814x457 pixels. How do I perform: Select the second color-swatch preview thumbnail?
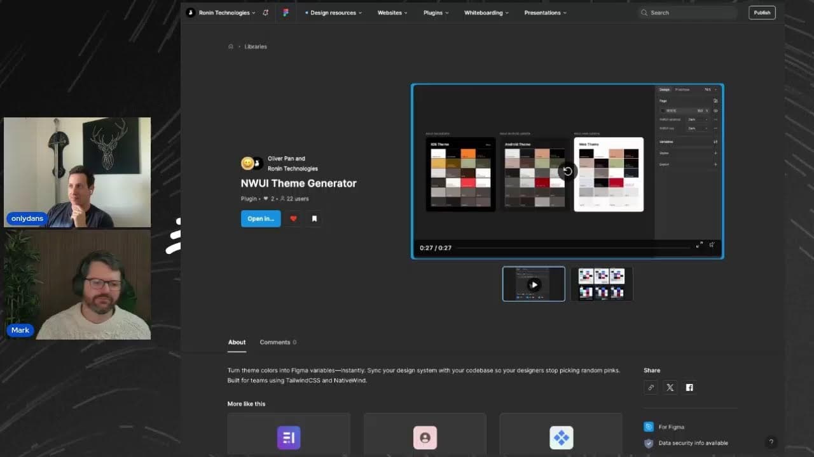tap(602, 284)
